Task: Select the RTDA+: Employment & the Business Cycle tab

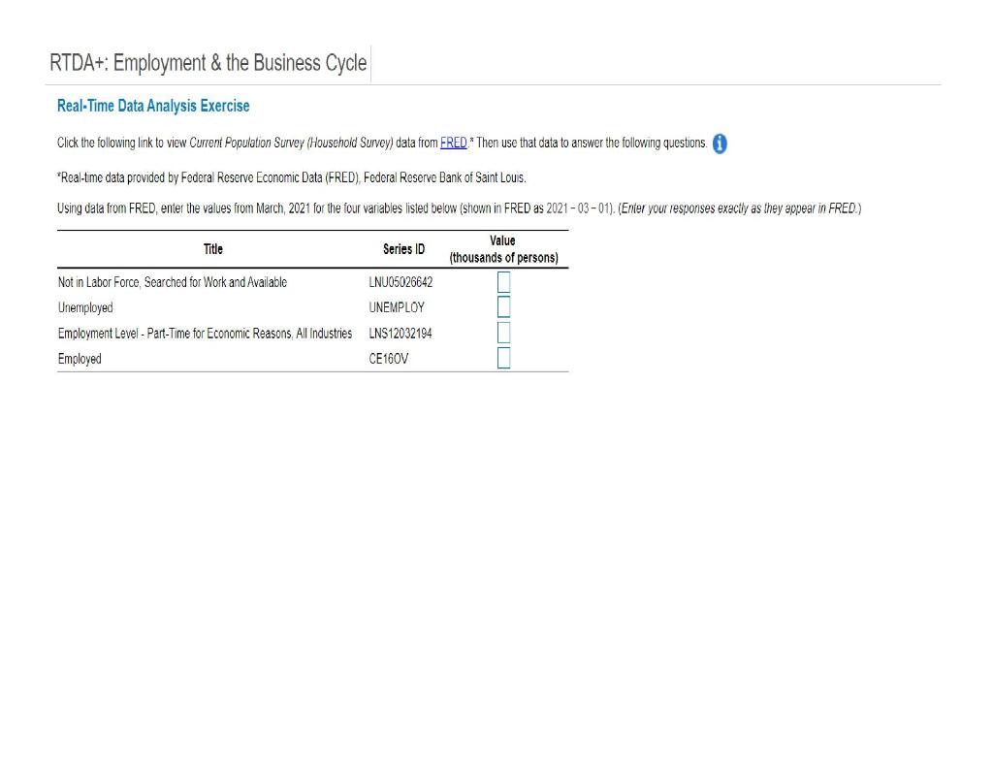Action: coord(208,62)
